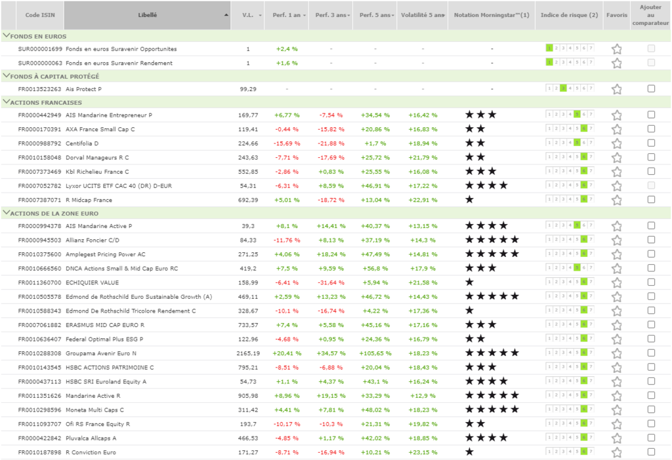This screenshot has height=460, width=672.
Task: Click the favorites star for Mandarine Active R
Action: click(617, 395)
